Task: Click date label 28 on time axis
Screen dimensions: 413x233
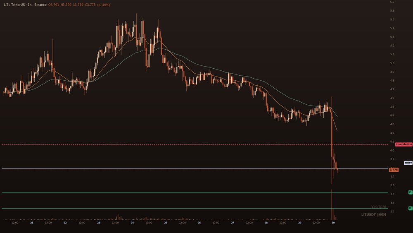Action: (x=266, y=223)
